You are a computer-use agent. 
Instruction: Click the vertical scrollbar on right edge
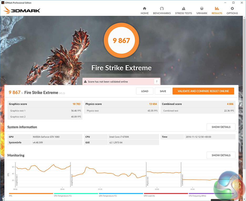point(244,94)
